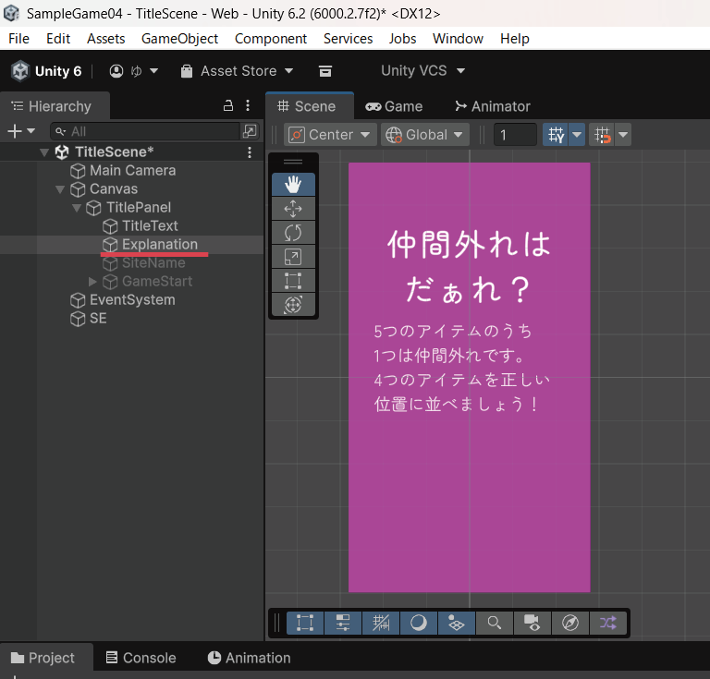Toggle the scene grid visibility button

556,135
